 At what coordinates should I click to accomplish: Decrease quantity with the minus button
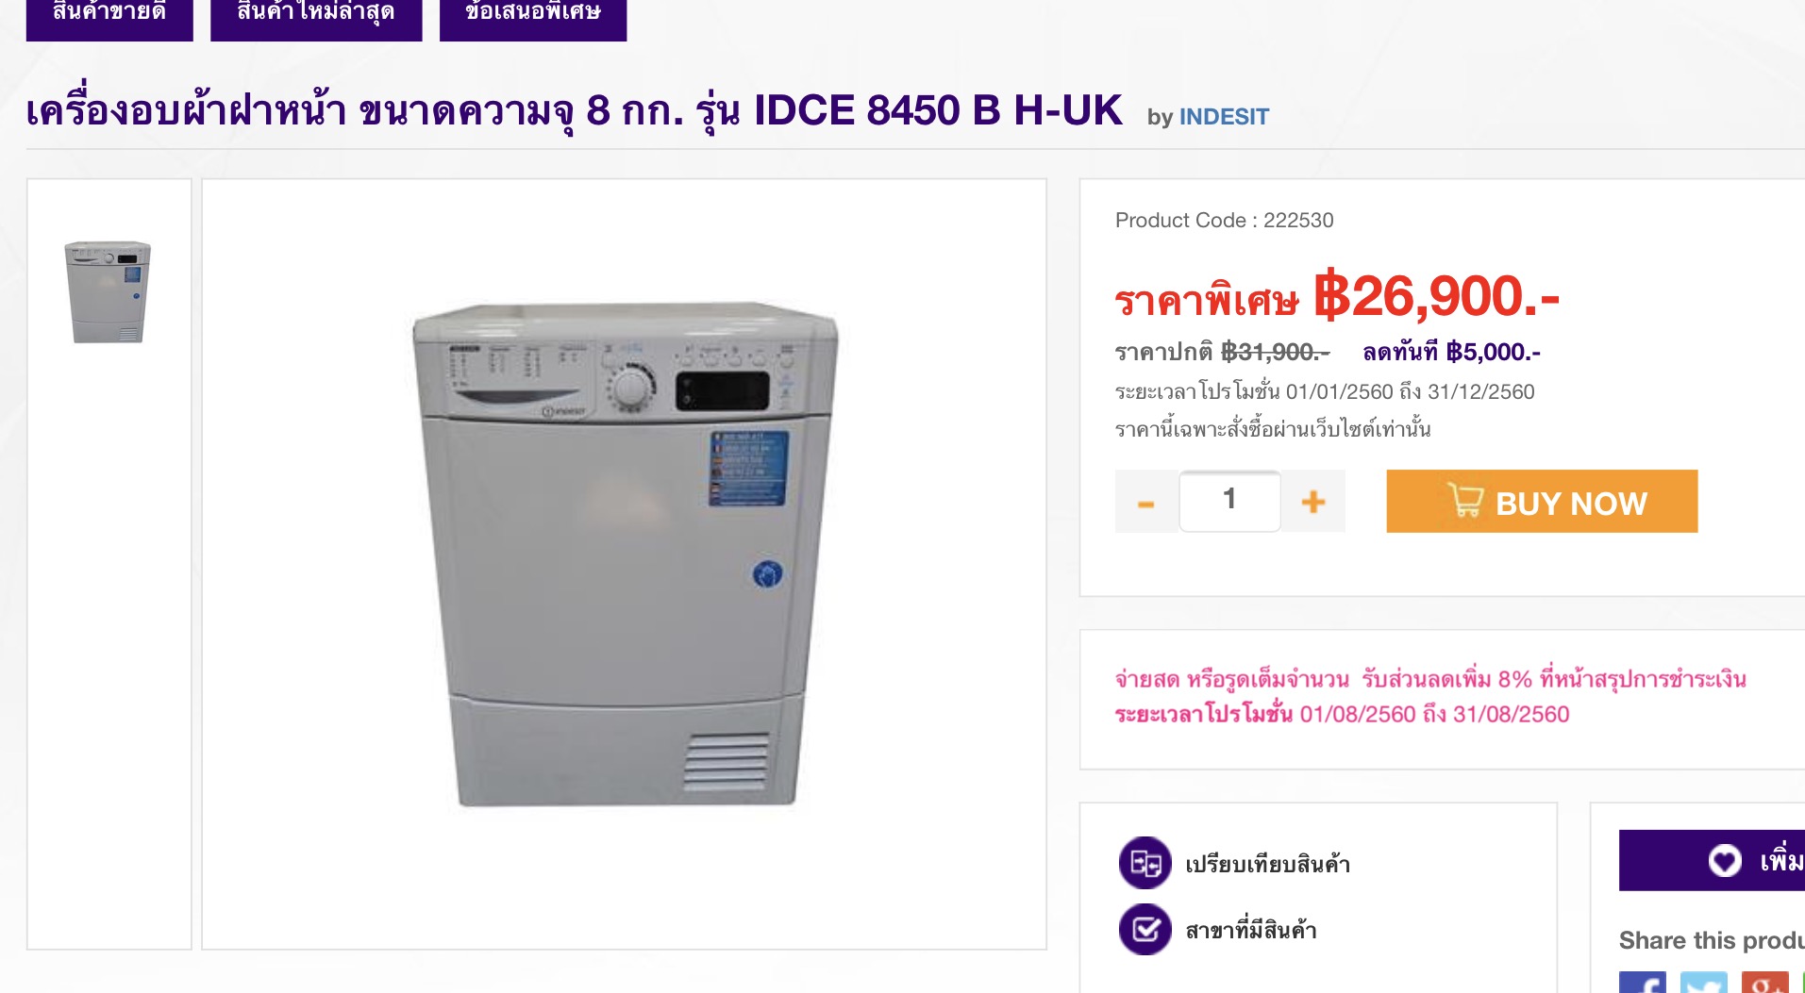coord(1146,502)
